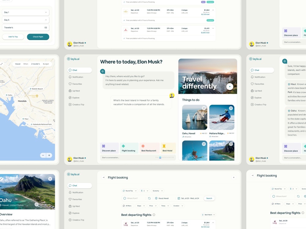
Task: Click See photos on Oahu image
Action: pyautogui.click(x=46, y=204)
